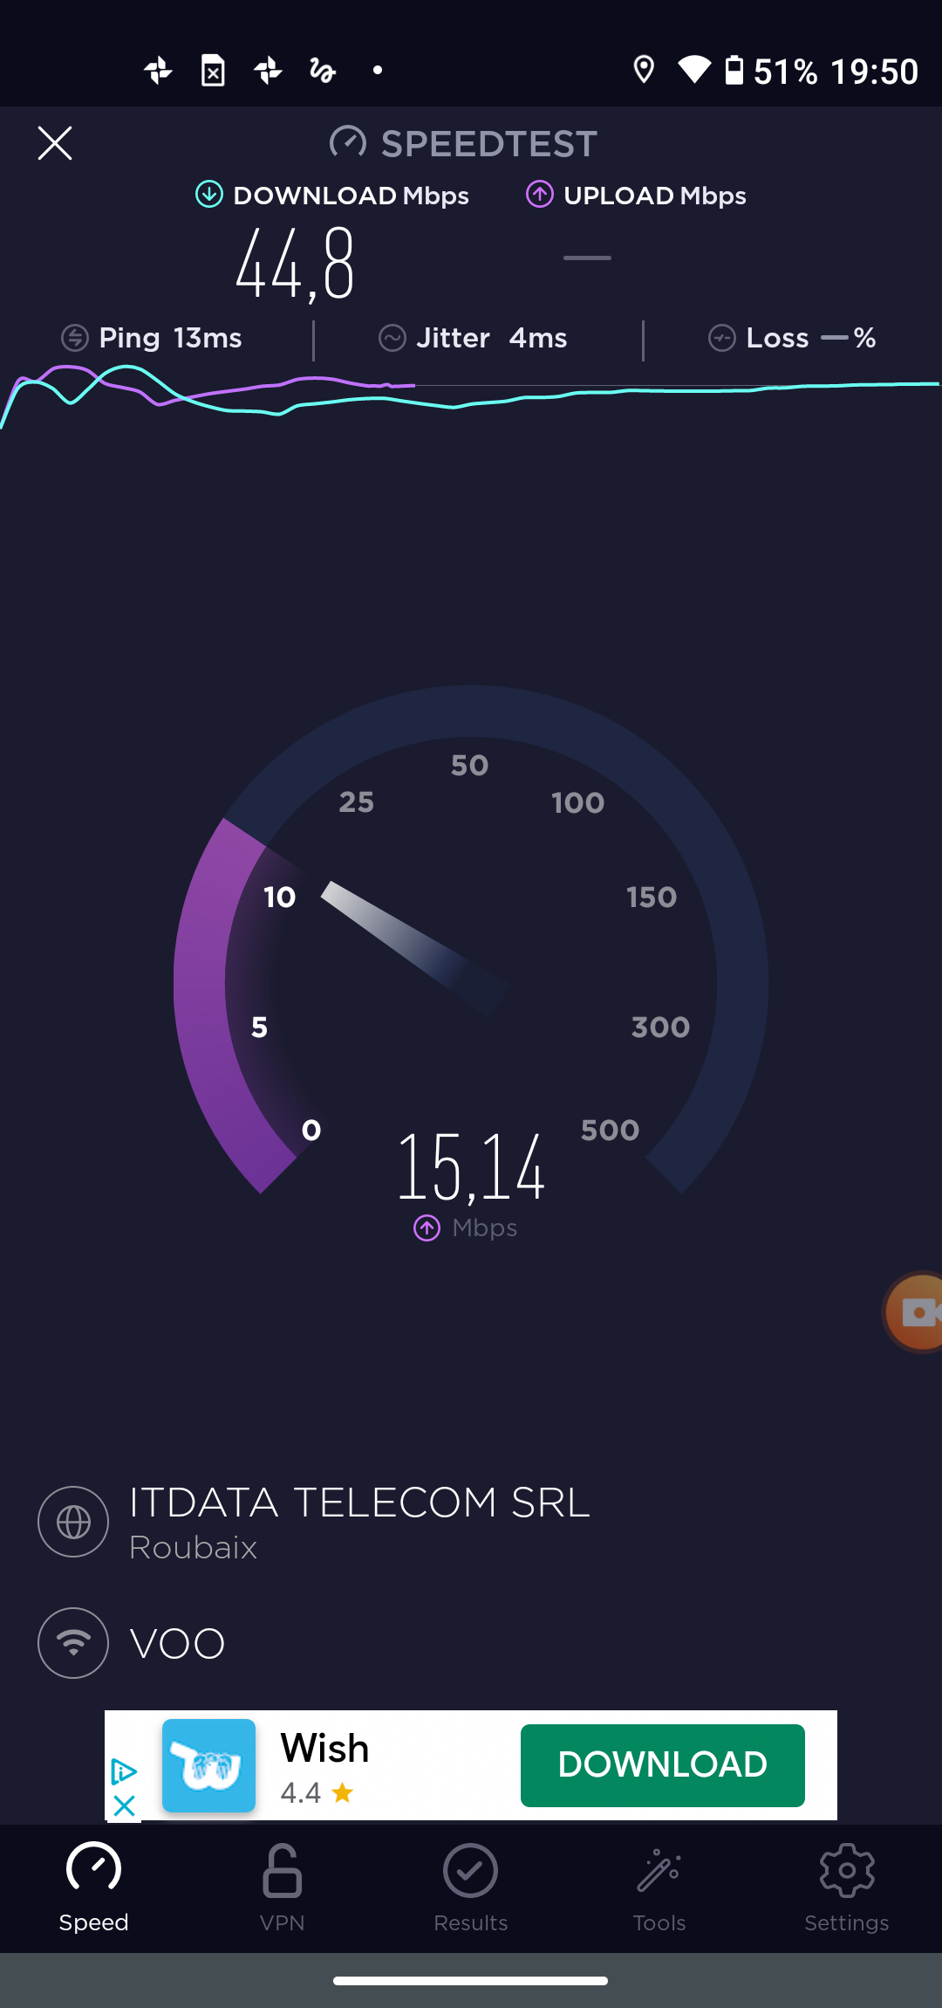
Task: Tap the Loss icon
Action: pos(722,338)
